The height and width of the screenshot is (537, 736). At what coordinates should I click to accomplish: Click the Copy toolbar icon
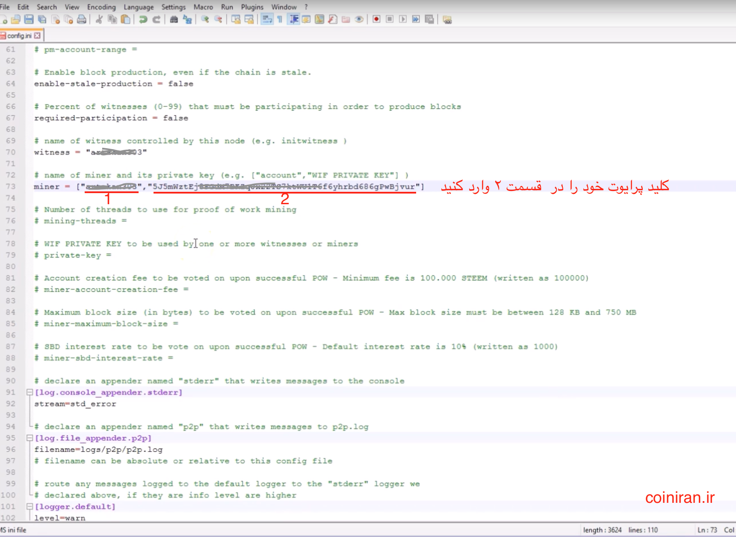(x=112, y=19)
